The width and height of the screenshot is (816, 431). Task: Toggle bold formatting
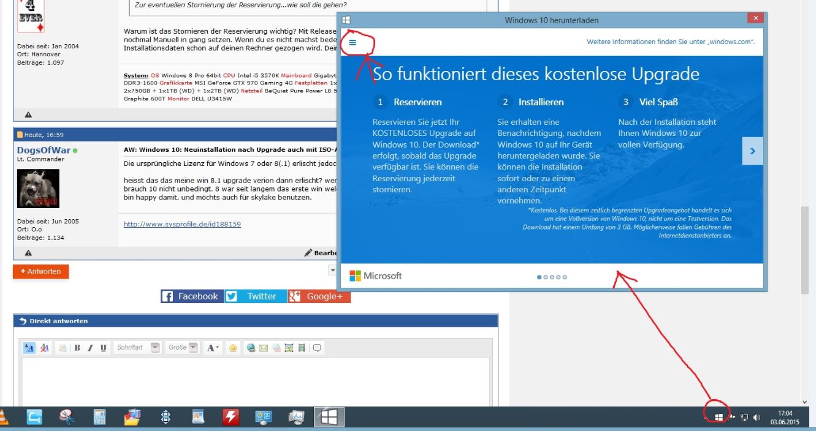pos(78,348)
